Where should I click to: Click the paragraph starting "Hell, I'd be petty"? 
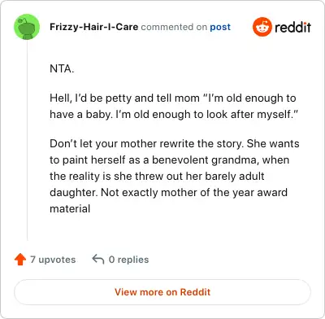(174, 106)
